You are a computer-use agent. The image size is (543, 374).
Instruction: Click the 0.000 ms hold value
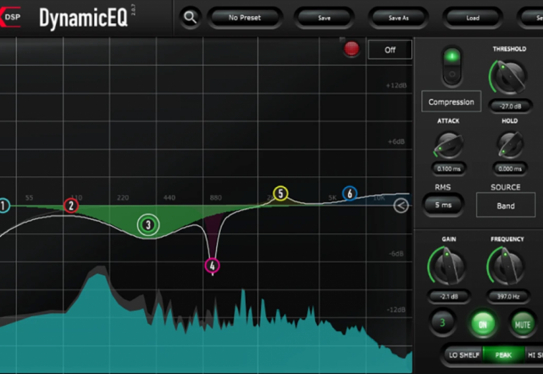[510, 168]
